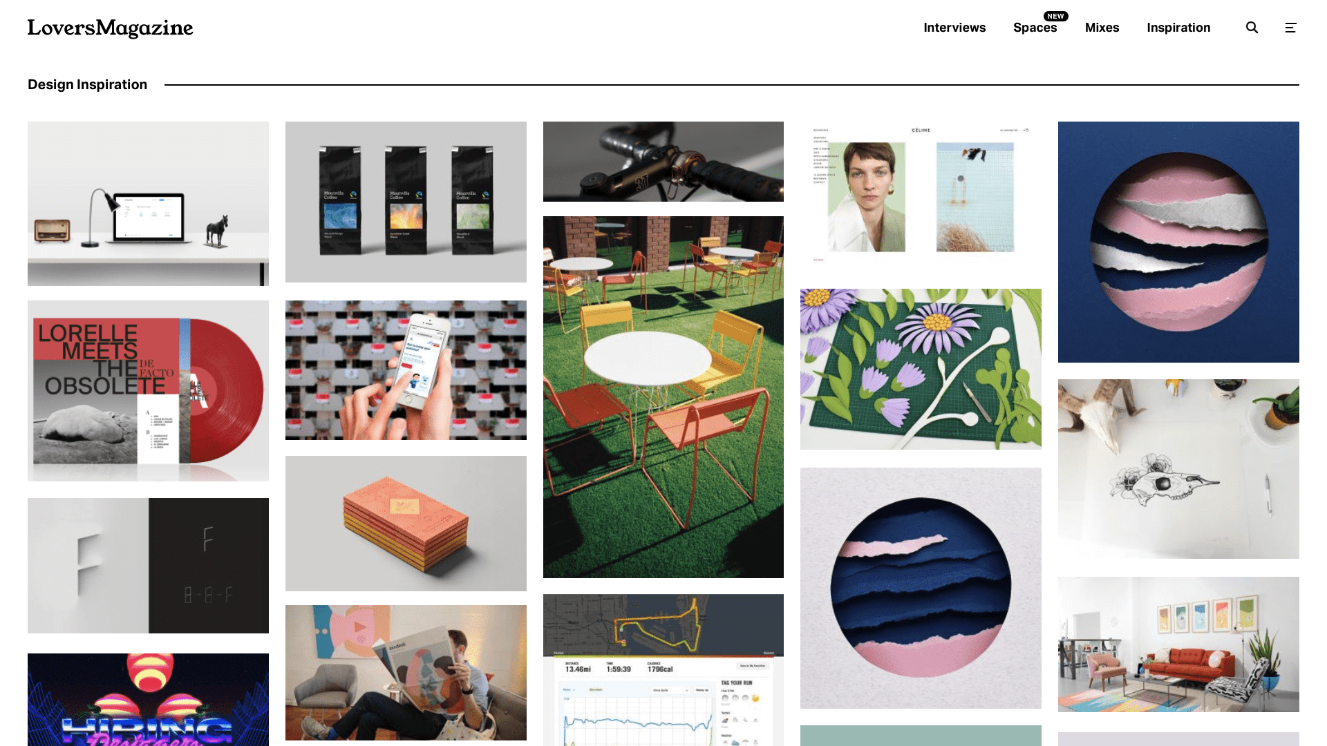Open laptop and desk lamp mockup thumbnail
Image resolution: width=1327 pixels, height=746 pixels.
point(148,204)
